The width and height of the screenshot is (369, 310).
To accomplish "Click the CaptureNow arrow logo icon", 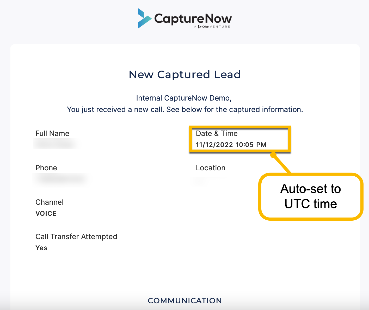I will (144, 18).
